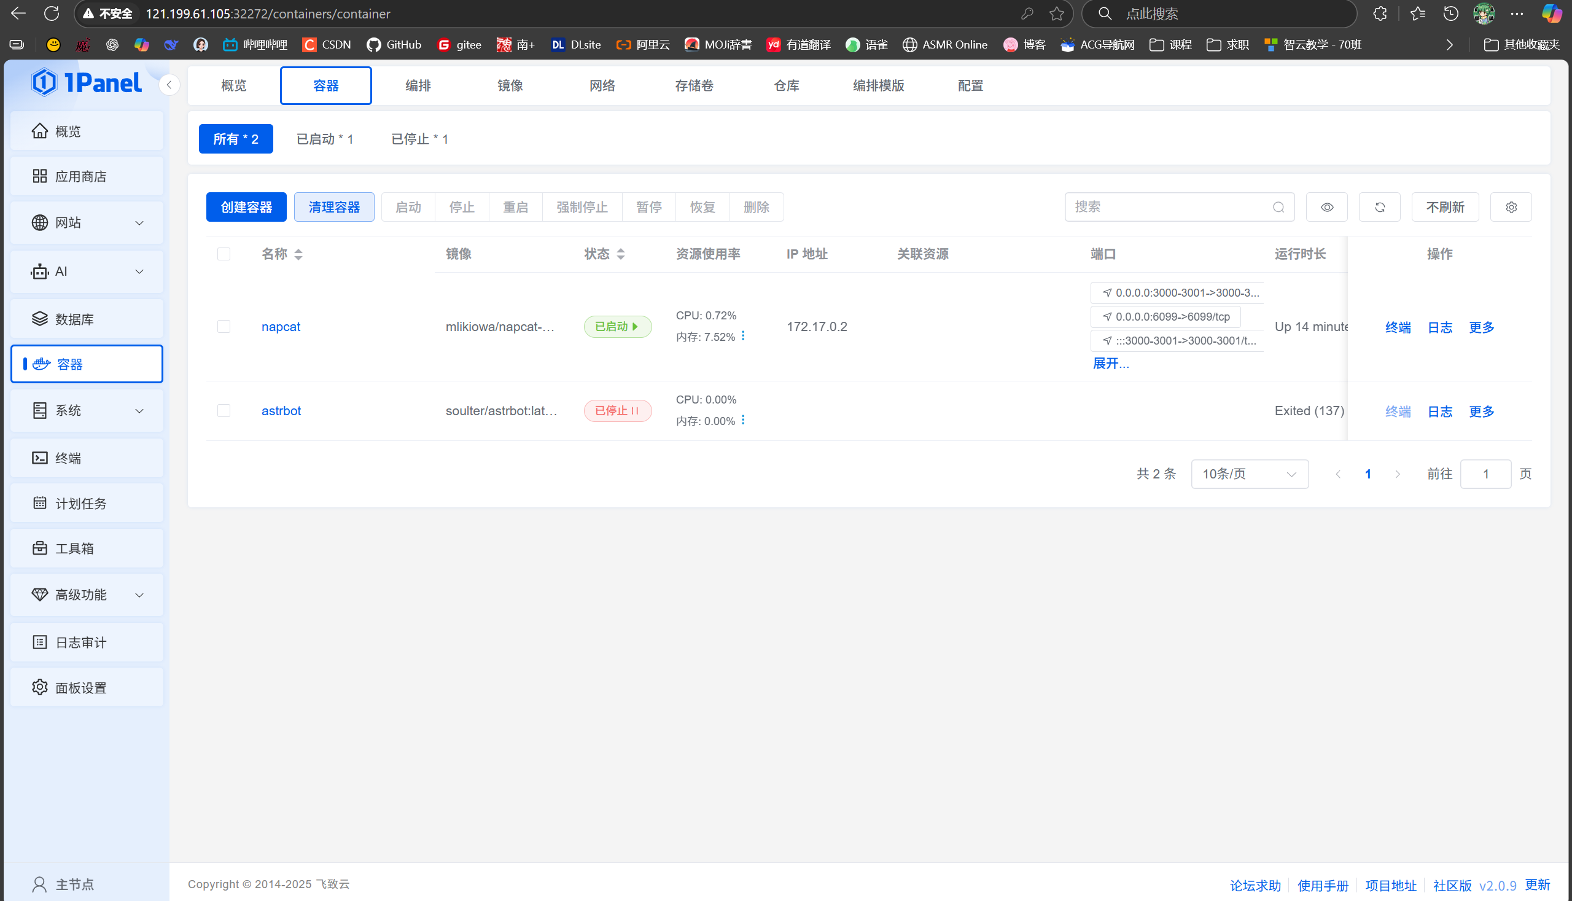The height and width of the screenshot is (901, 1572).
Task: Click the page number input beside 前往
Action: click(1485, 474)
